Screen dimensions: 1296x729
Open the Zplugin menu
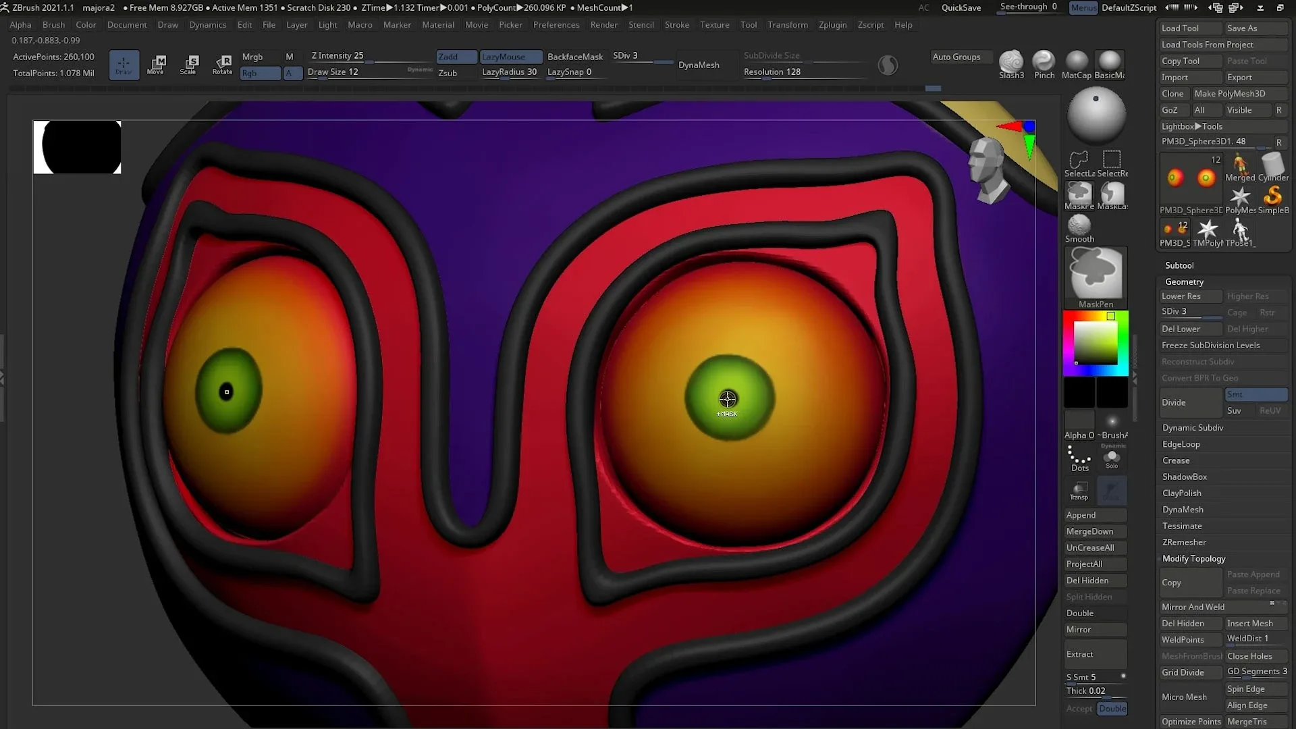[832, 25]
